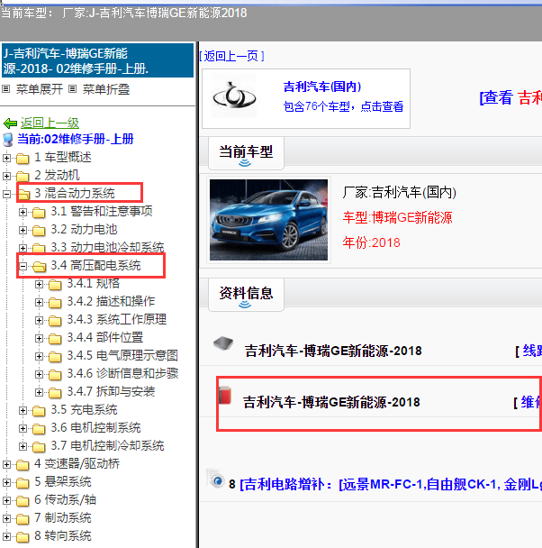Click the gear icon beside item 8

(x=217, y=479)
